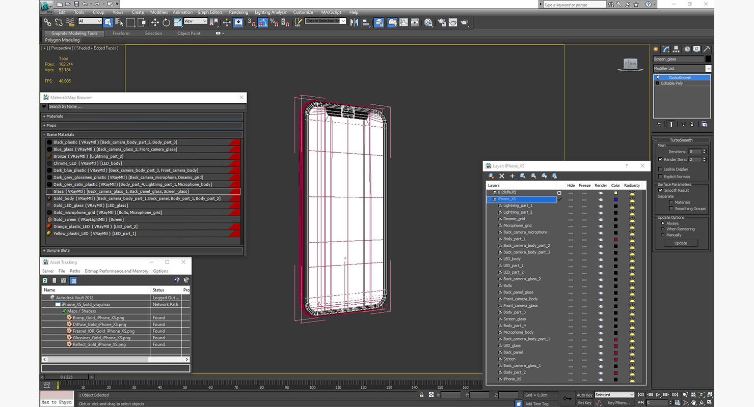
Task: Click the Body_part_1 layer color swatch
Action: click(x=615, y=239)
